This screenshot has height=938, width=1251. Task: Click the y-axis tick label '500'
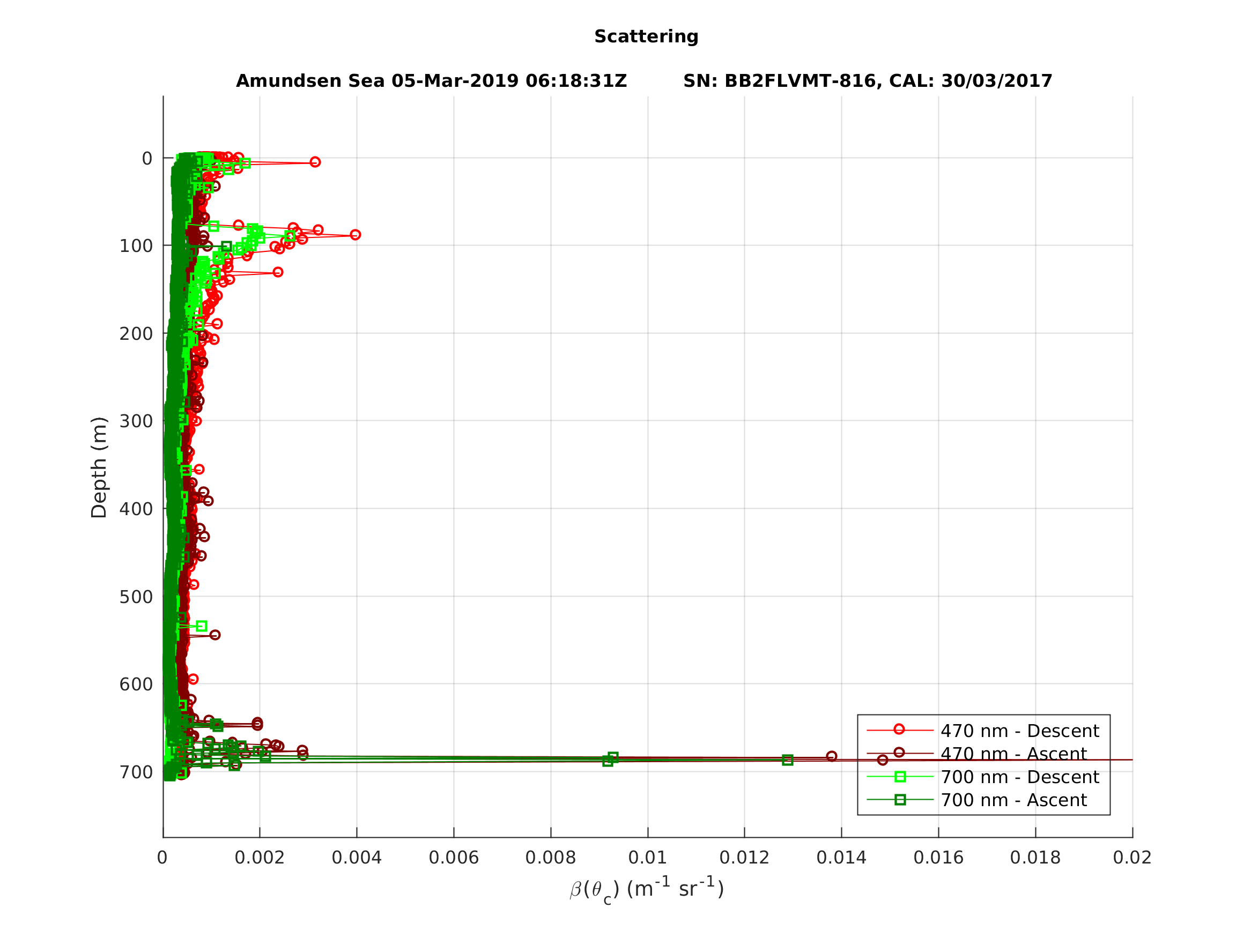point(136,597)
